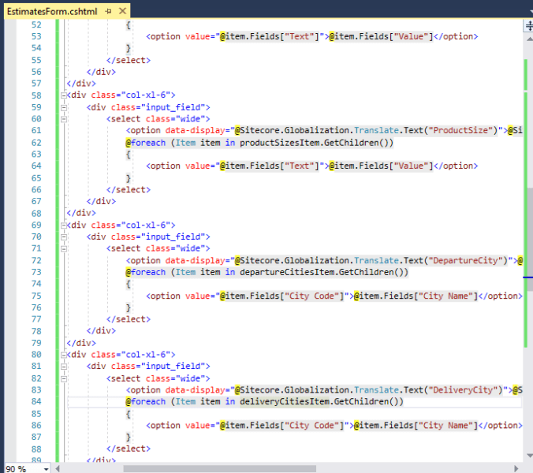
Task: Click the "DepartureCity" string on line 72
Action: (x=472, y=260)
